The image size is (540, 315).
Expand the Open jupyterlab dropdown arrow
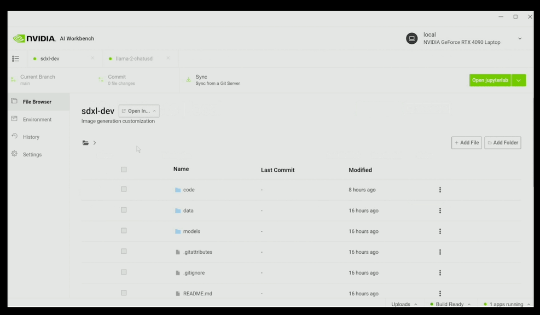click(x=518, y=80)
